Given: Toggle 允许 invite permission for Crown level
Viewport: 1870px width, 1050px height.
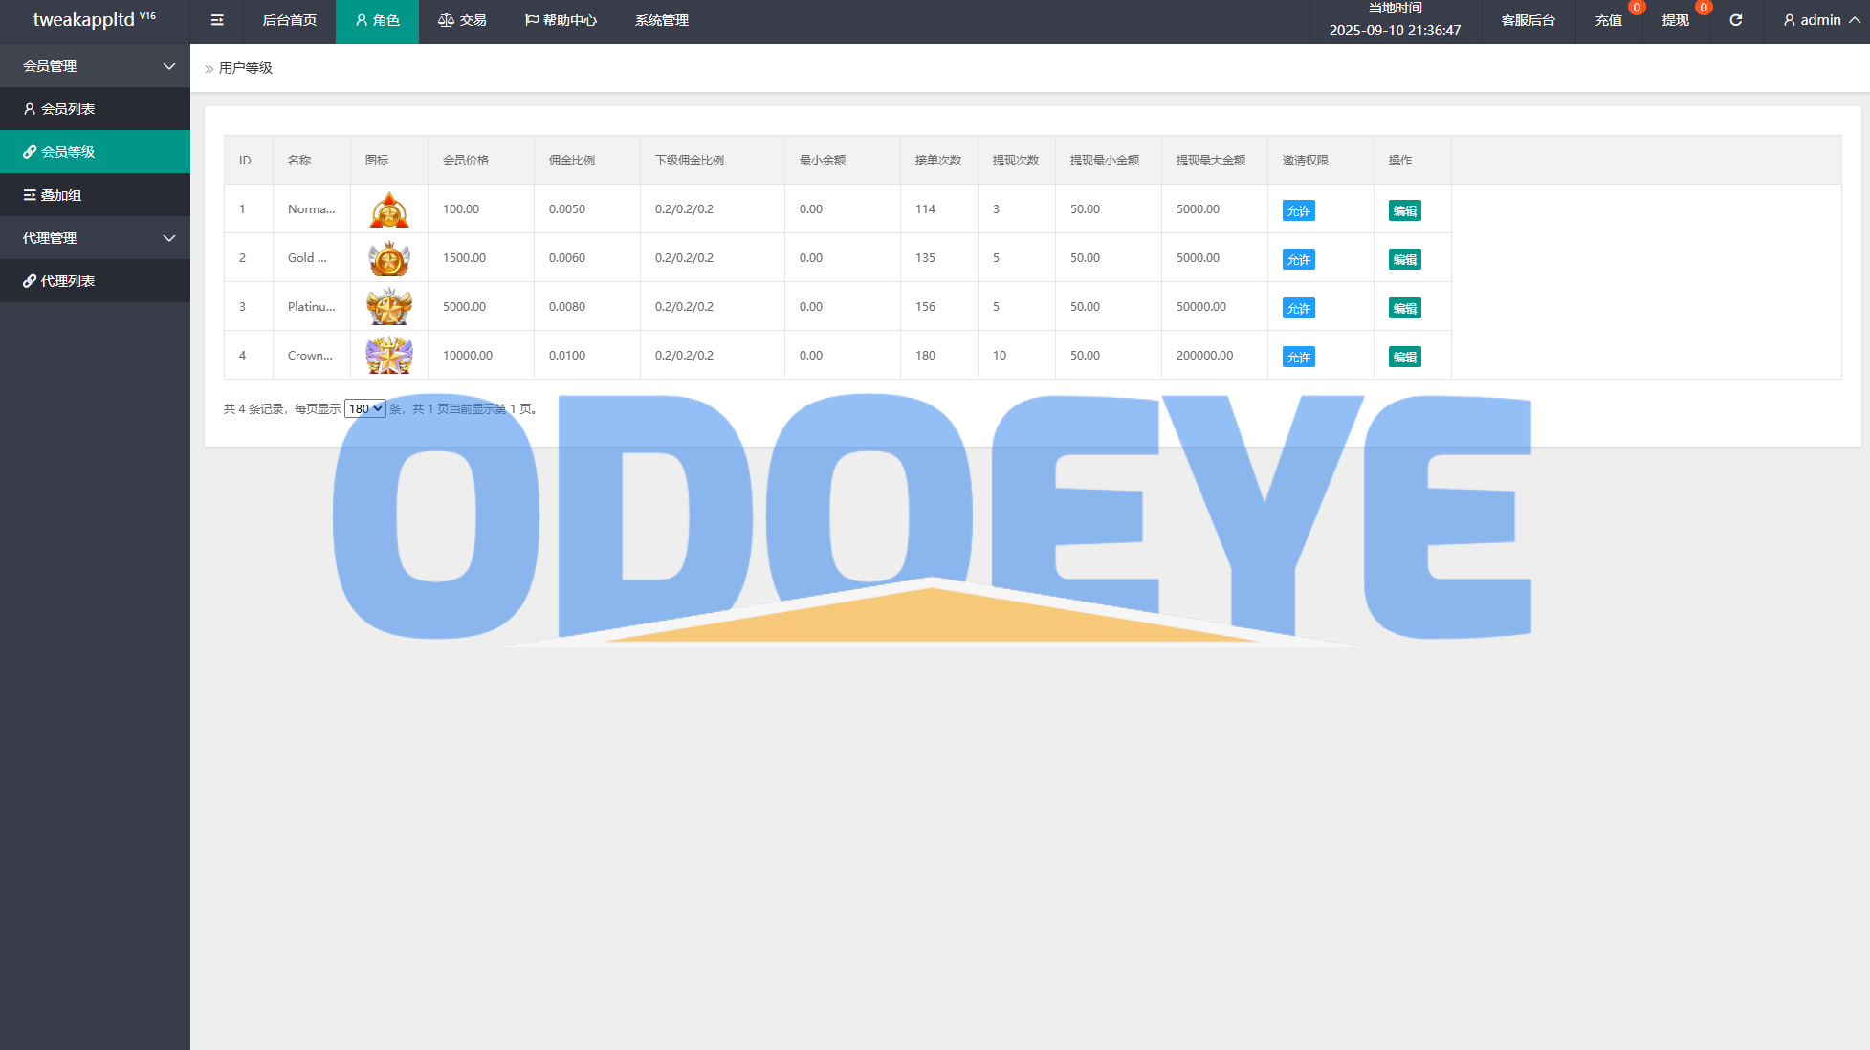Looking at the screenshot, I should (x=1298, y=357).
